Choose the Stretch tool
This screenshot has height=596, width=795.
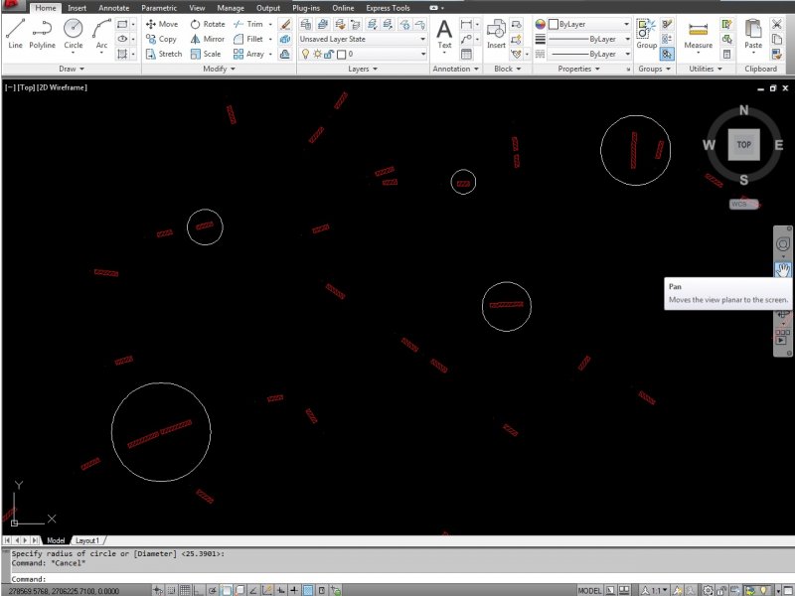point(162,54)
